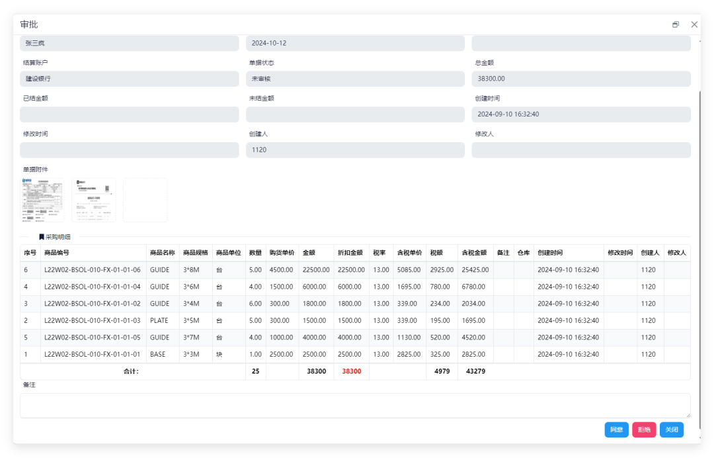Click the 单据状态 field showing 未审核
This screenshot has width=714, height=458.
pyautogui.click(x=355, y=79)
